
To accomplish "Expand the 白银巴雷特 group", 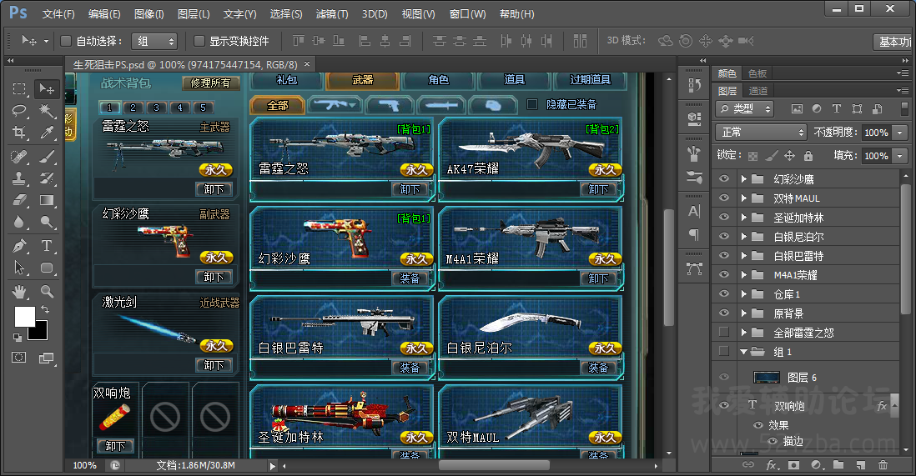I will 743,255.
